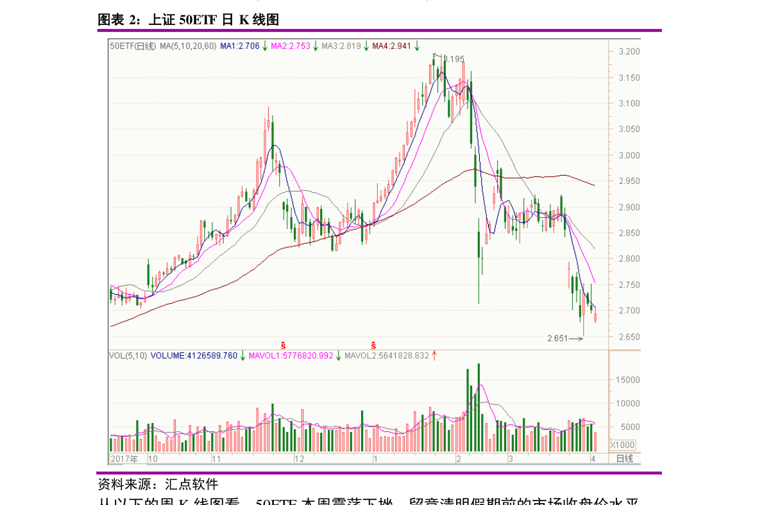Click the first red S marker near November
The height and width of the screenshot is (505, 764).
click(x=283, y=345)
